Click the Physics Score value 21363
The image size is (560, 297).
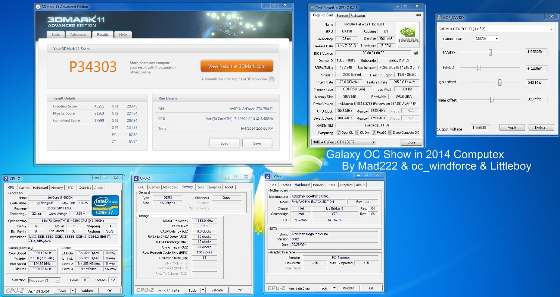99,113
